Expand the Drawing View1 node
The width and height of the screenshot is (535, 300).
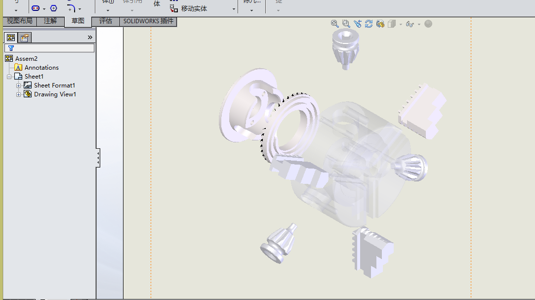tap(18, 94)
